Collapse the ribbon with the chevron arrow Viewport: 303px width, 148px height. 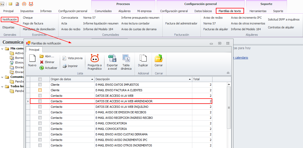pos(228,73)
